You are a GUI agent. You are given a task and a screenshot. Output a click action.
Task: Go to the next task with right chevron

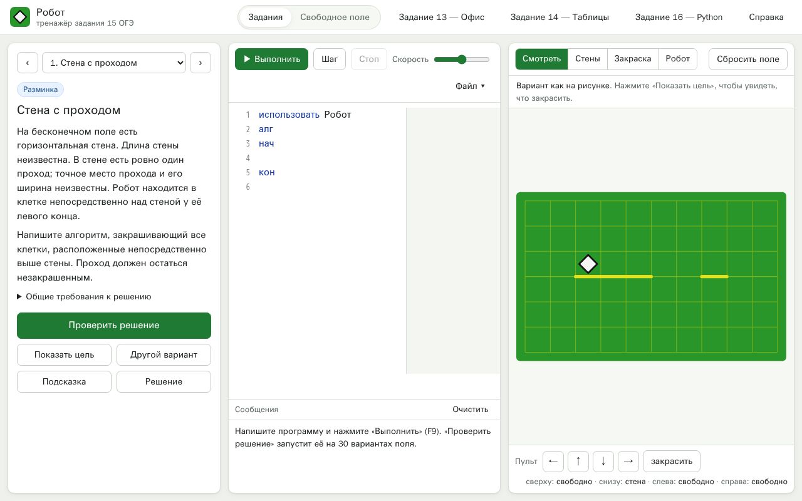coord(200,63)
